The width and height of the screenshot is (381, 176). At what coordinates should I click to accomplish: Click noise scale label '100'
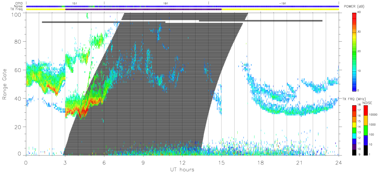pyautogui.click(x=372, y=134)
